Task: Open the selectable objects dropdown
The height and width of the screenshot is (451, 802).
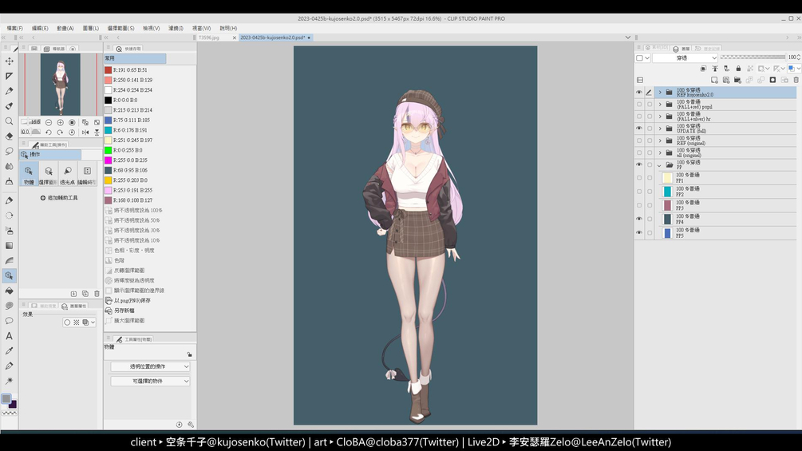Action: click(150, 381)
